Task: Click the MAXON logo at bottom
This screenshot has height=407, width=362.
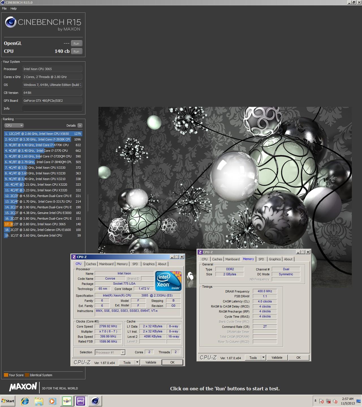Action: click(23, 387)
